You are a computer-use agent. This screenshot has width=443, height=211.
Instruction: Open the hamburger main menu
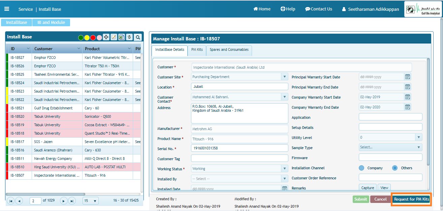tap(7, 9)
